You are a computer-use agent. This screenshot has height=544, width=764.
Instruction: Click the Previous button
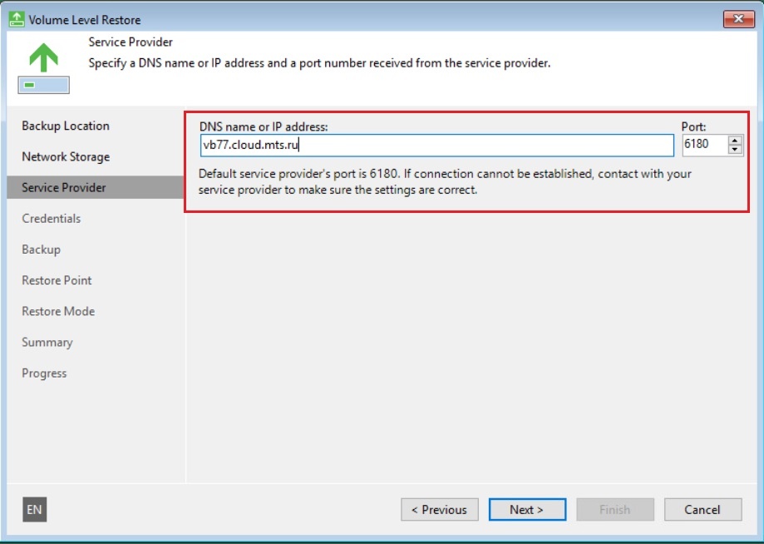439,510
